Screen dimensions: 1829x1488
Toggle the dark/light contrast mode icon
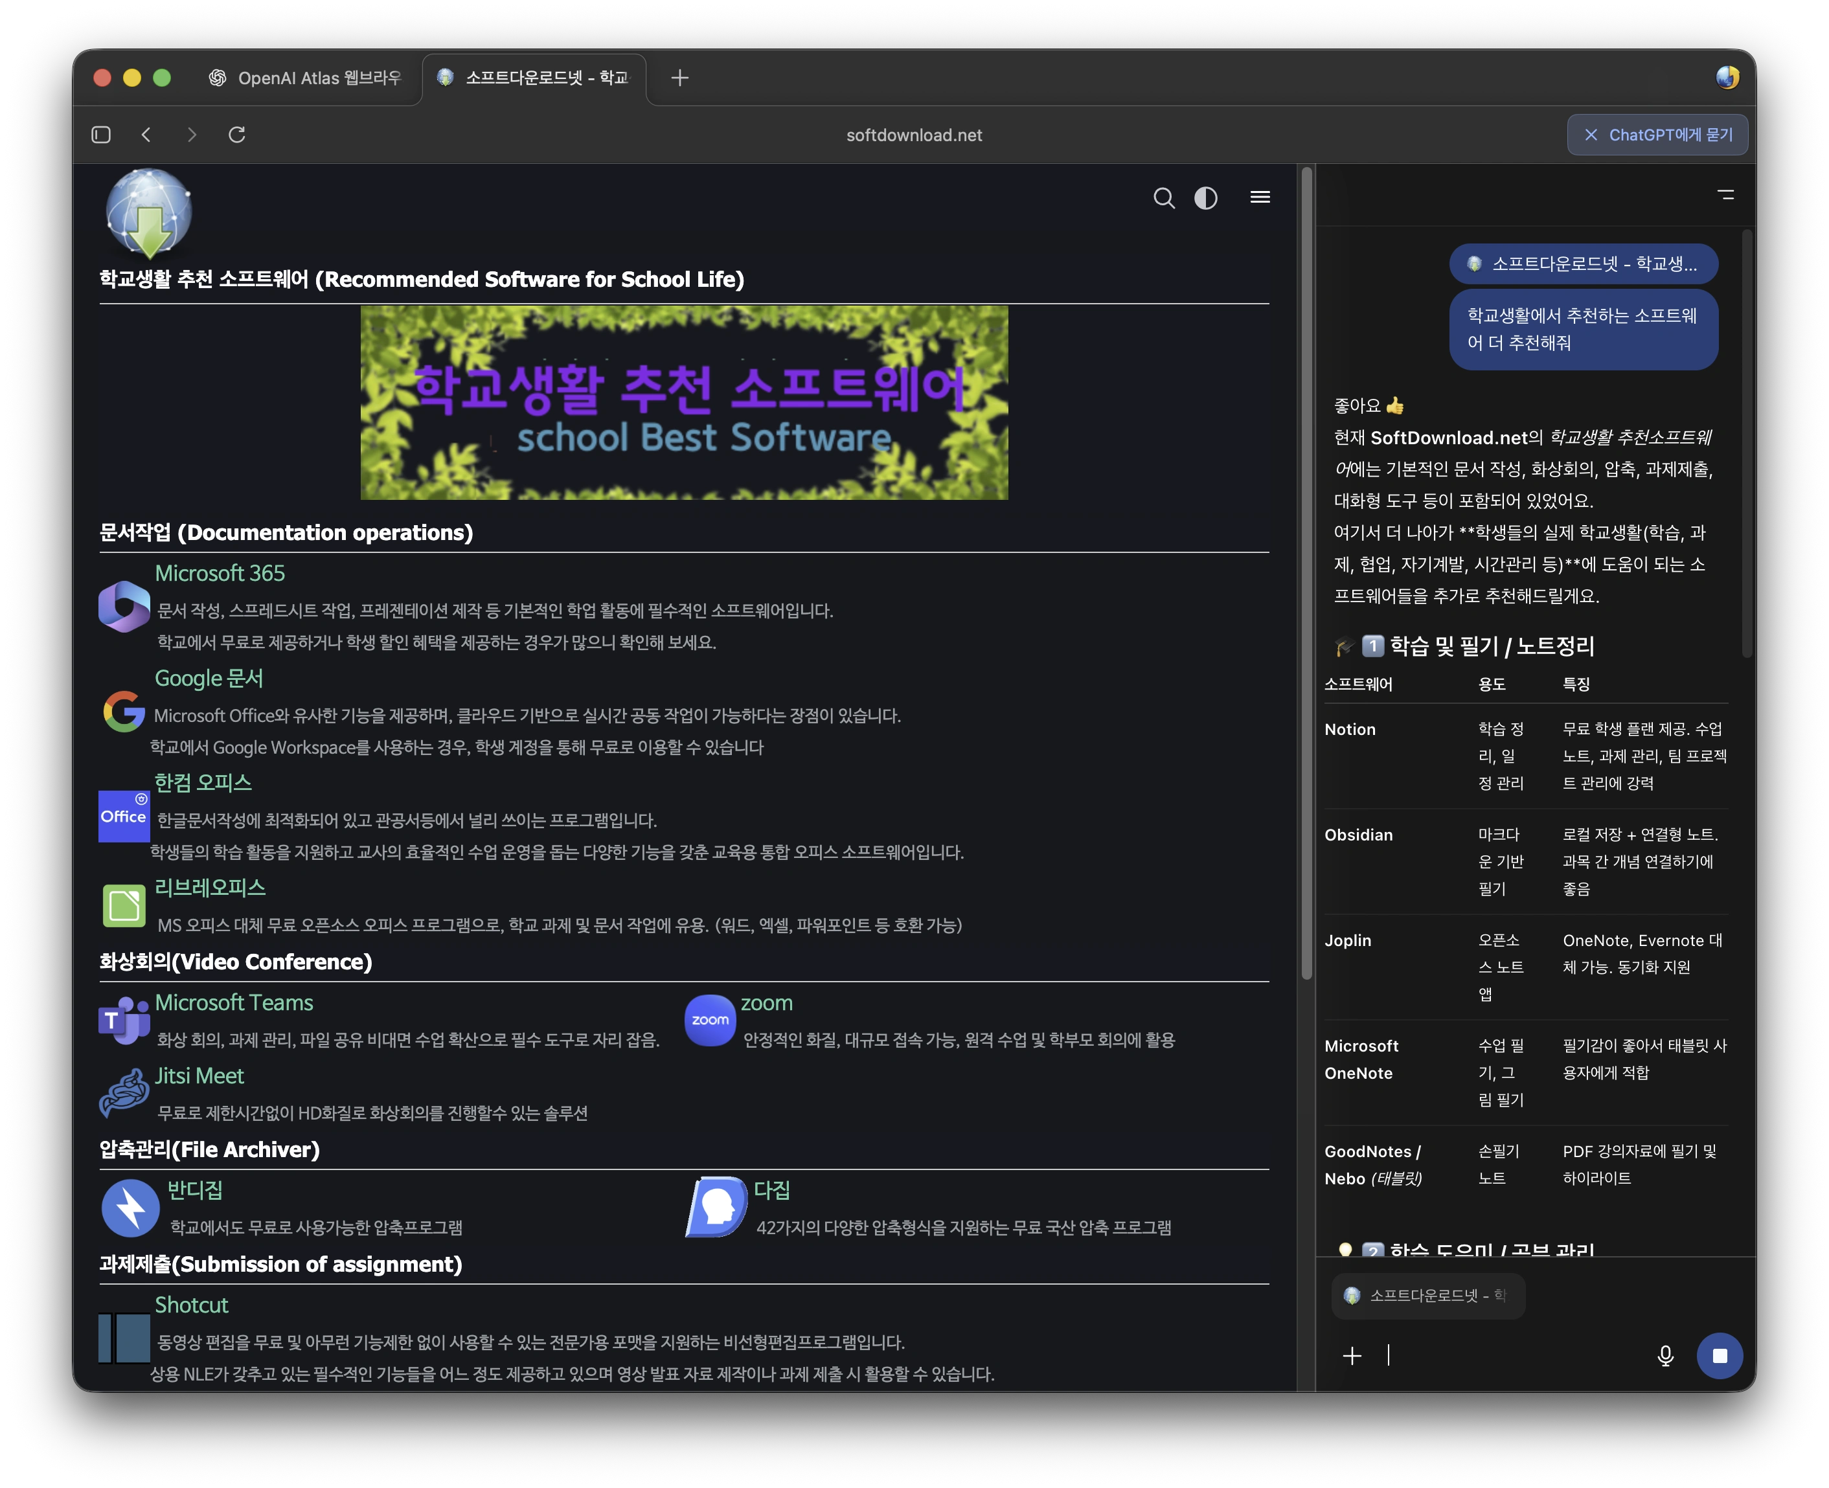(1205, 198)
